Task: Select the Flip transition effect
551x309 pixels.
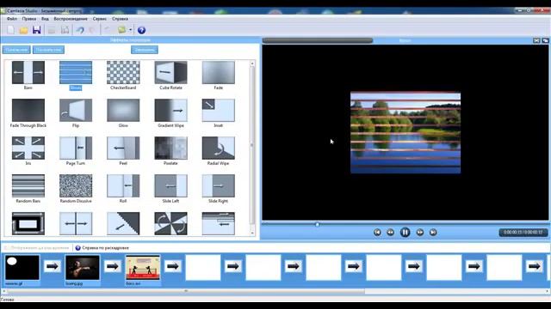Action: [x=76, y=111]
